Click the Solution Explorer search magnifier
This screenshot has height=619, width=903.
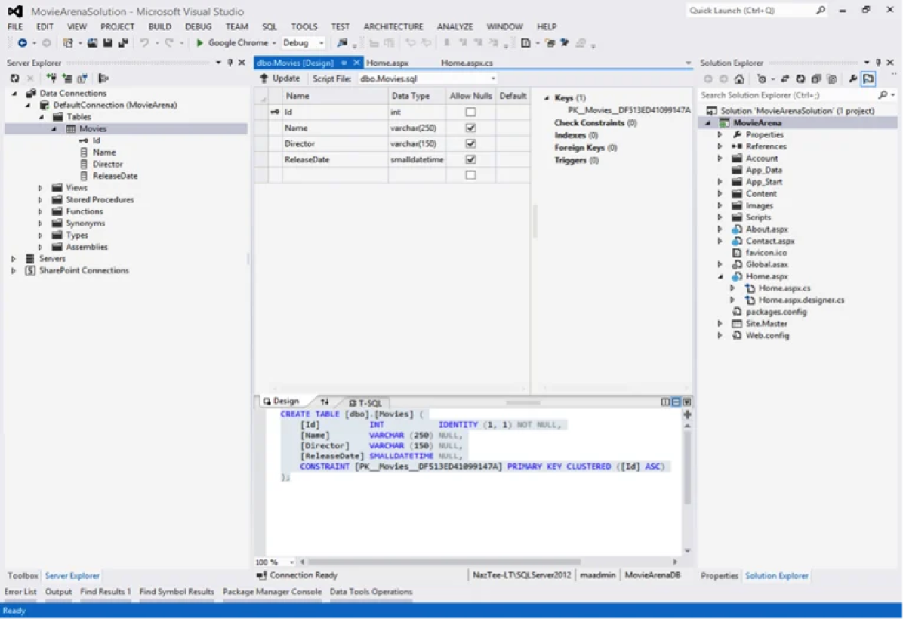click(x=883, y=95)
